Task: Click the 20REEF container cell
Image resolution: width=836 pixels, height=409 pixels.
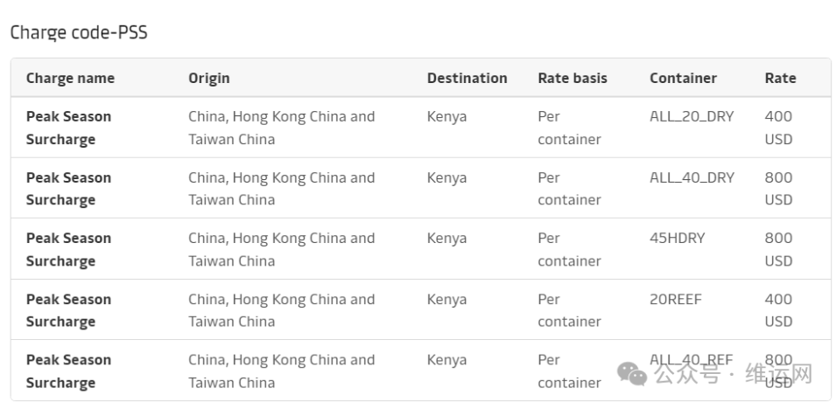Action: coord(676,299)
